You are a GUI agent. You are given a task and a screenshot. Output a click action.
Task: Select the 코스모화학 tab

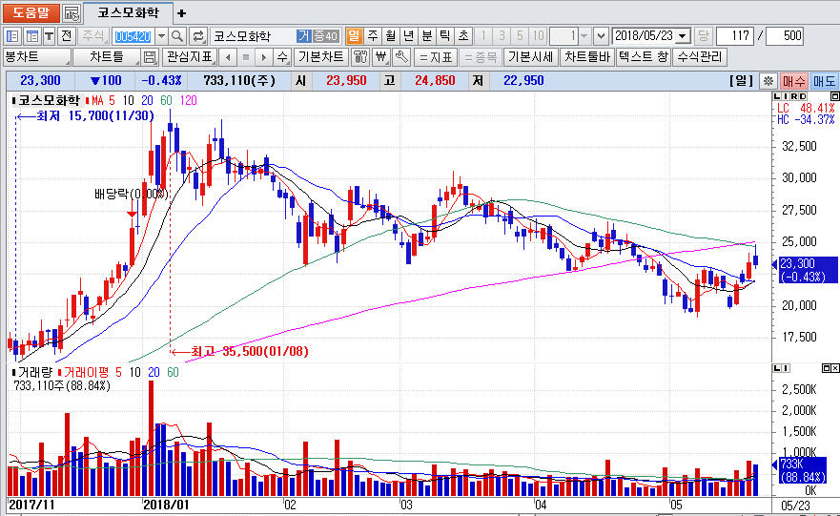point(127,13)
